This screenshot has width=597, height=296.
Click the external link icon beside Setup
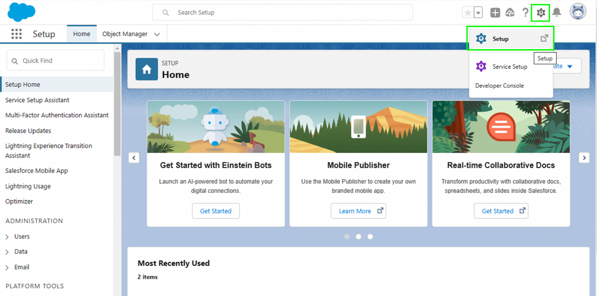[544, 38]
